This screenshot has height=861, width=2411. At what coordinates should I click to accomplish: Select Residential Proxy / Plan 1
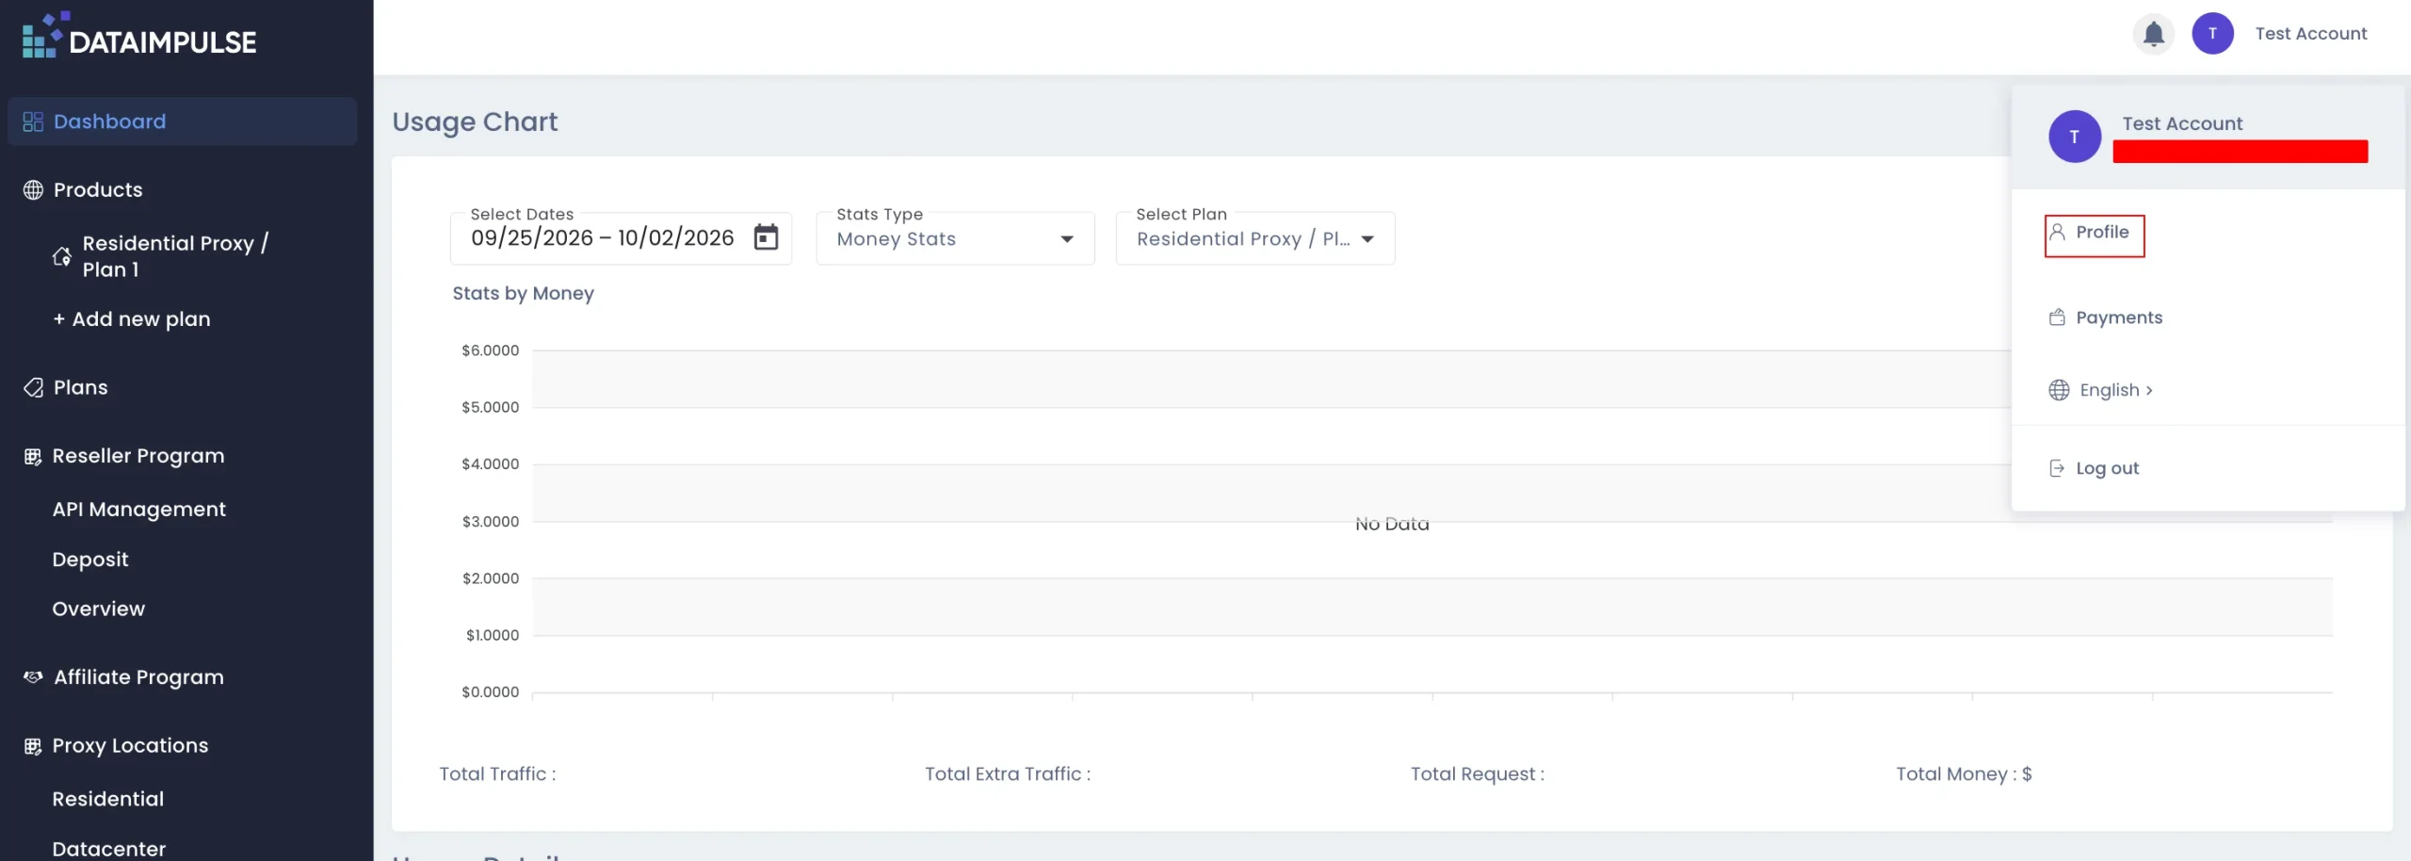175,256
